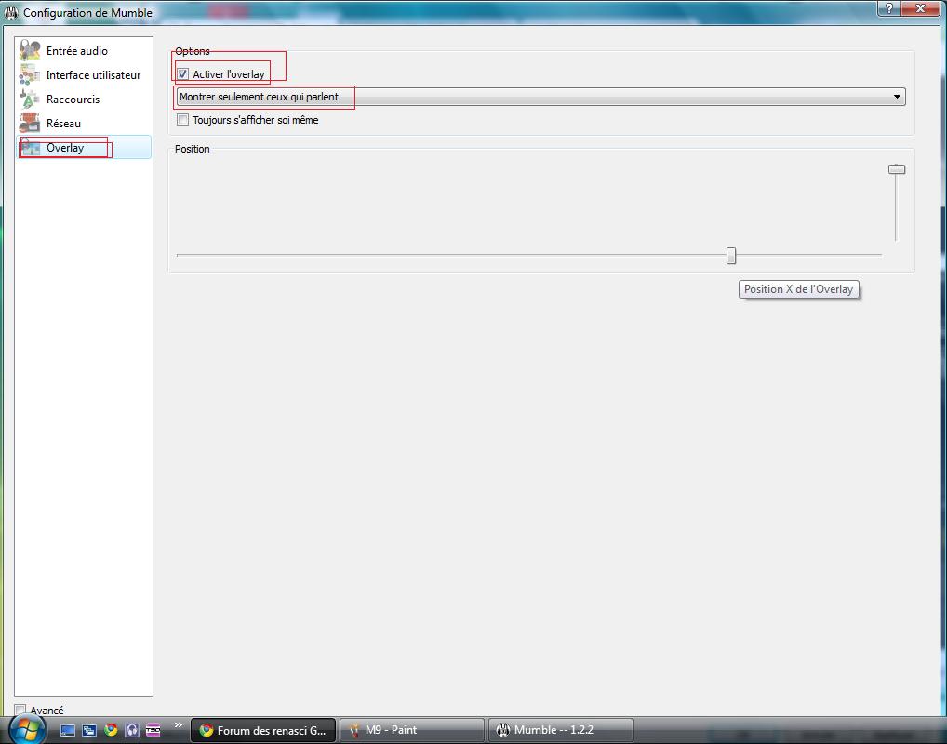Image resolution: width=947 pixels, height=744 pixels.
Task: Launch the pink-striped quick launch icon
Action: (x=153, y=730)
